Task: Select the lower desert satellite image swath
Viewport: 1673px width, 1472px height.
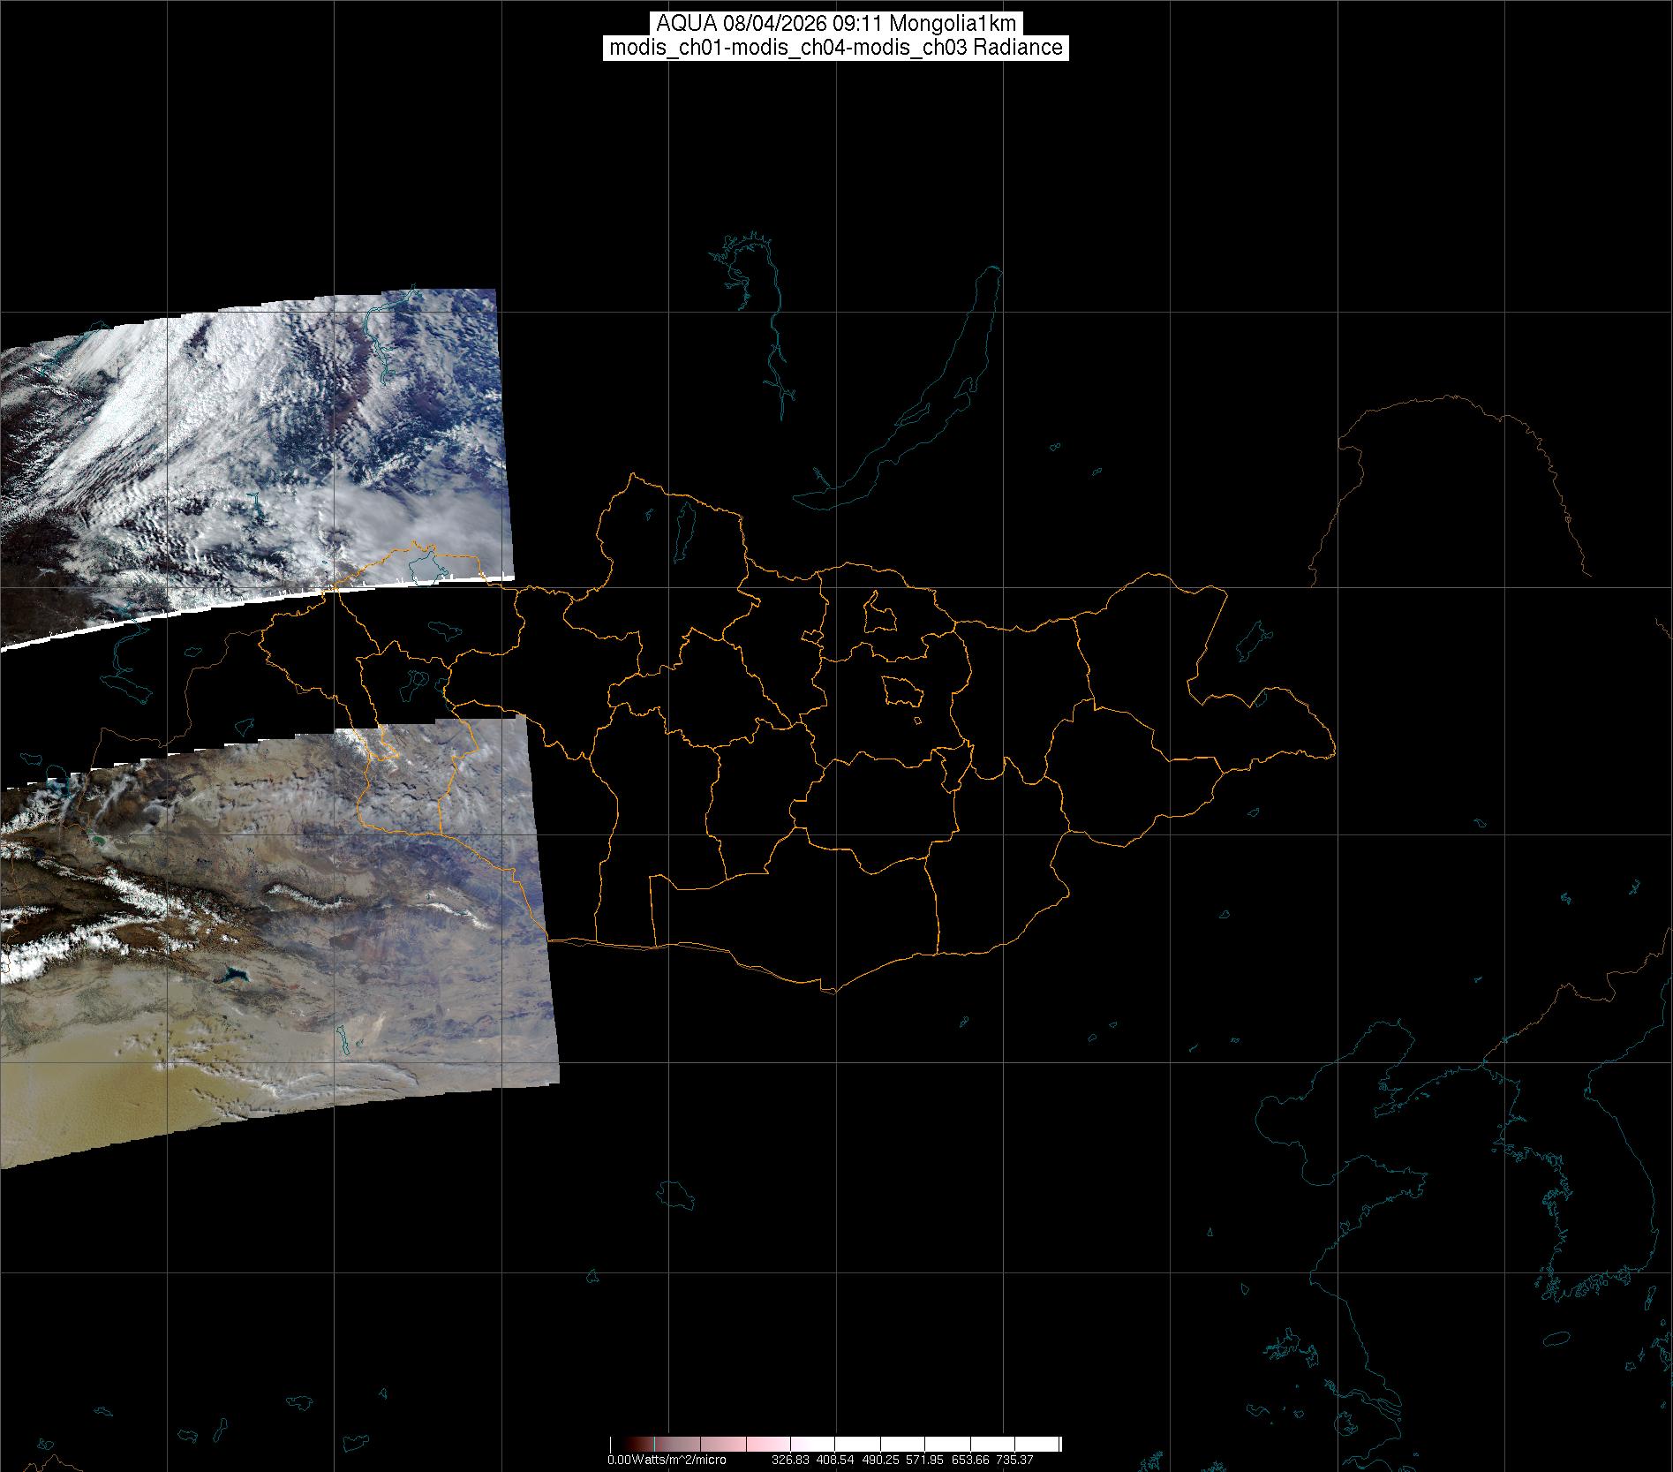Action: tap(283, 927)
